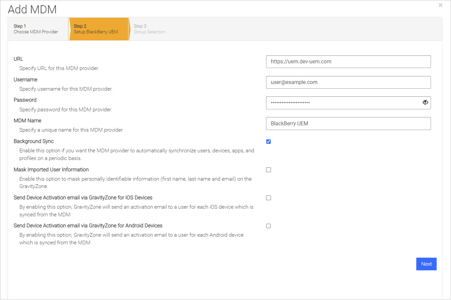The image size is (451, 300).
Task: Click the Mask Imported User Information heading
Action: (51, 169)
